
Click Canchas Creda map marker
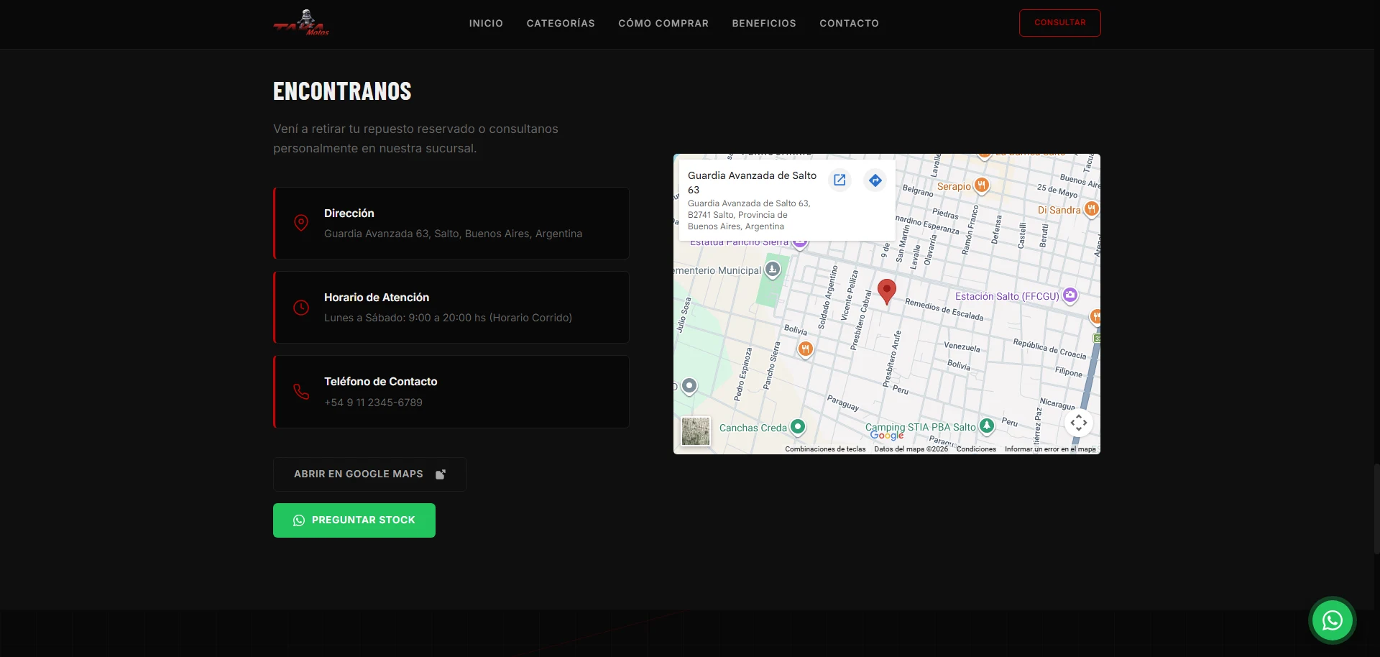[798, 427]
